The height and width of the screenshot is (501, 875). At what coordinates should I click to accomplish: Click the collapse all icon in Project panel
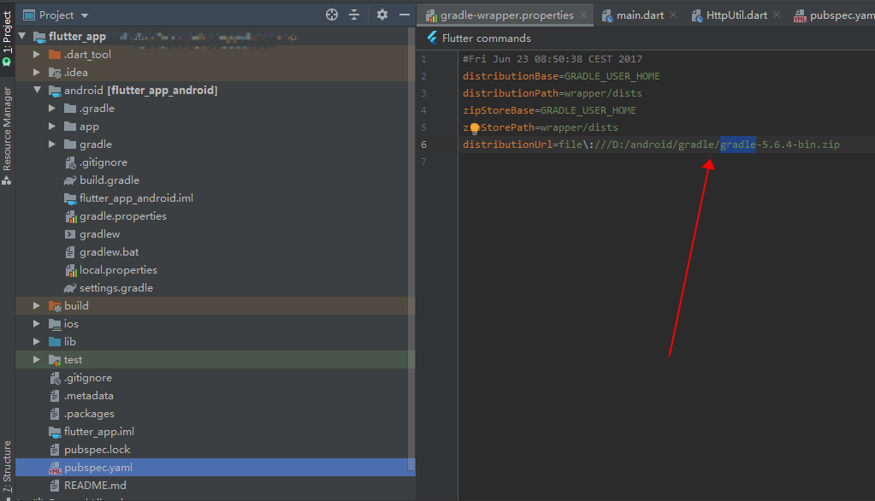pyautogui.click(x=354, y=15)
